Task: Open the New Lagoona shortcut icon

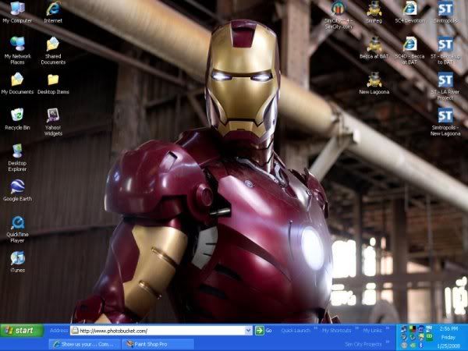Action: point(374,83)
